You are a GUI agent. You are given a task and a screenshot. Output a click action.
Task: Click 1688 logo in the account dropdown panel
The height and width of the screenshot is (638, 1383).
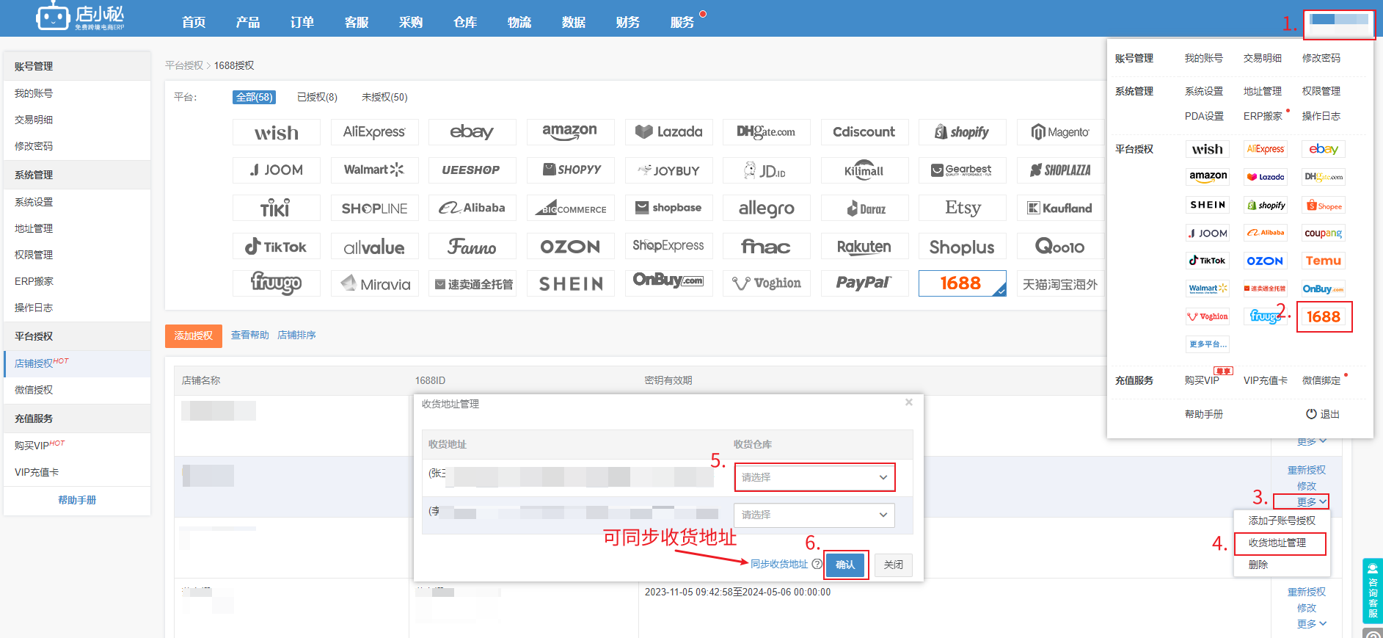(1324, 317)
